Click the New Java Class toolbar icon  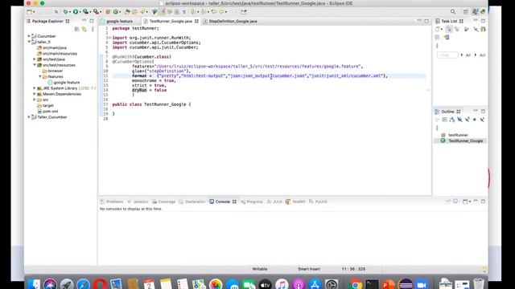(x=115, y=12)
